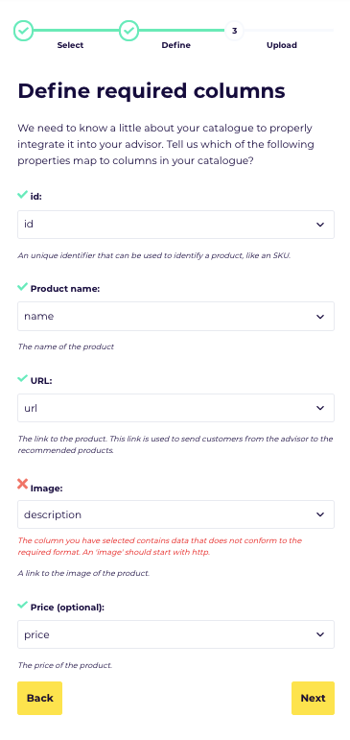Expand the URL column dropdown

pyautogui.click(x=175, y=408)
